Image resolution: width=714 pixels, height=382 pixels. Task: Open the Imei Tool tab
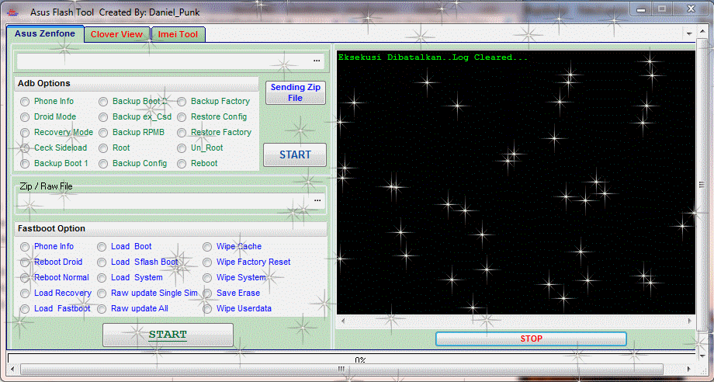[x=178, y=35]
